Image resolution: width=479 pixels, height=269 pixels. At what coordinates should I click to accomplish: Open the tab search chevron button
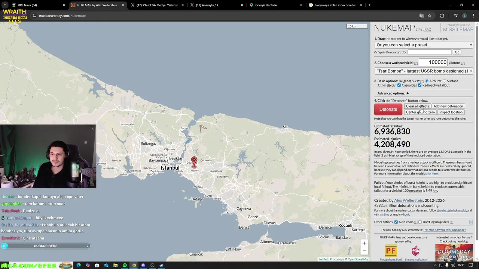click(x=4, y=5)
